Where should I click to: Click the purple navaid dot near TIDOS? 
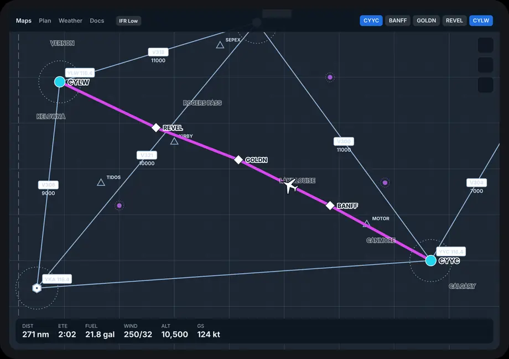pos(119,205)
